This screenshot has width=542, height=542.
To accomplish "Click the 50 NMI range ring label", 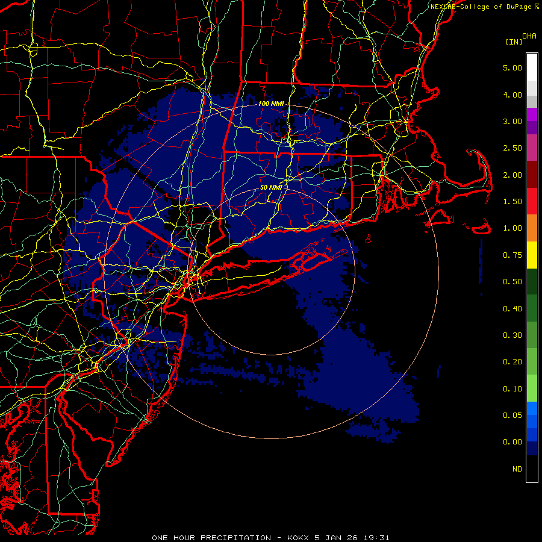I will tap(271, 187).
